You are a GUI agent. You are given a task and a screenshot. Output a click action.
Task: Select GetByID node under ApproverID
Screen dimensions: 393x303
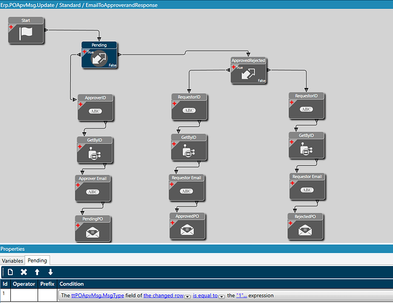pos(95,150)
